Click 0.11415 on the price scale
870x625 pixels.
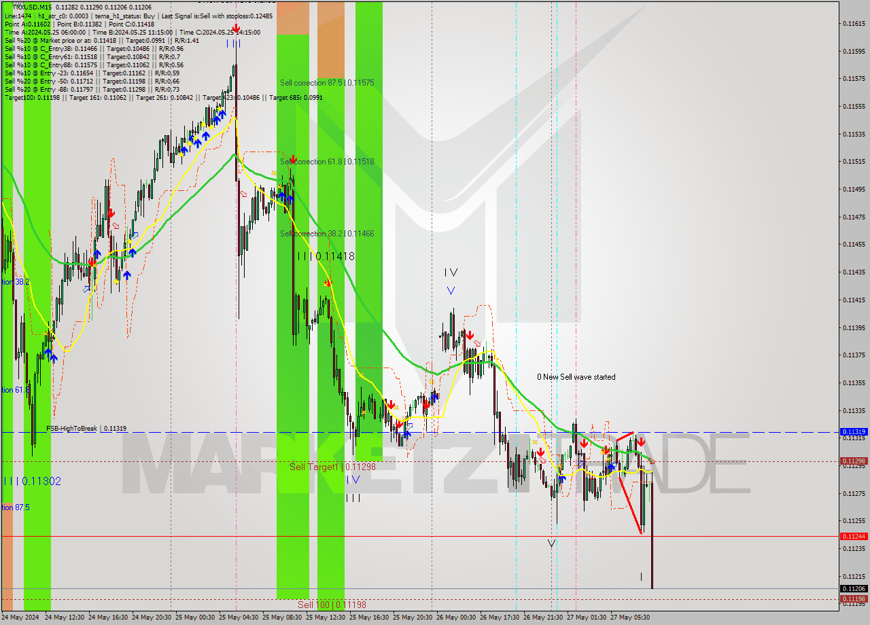[854, 300]
